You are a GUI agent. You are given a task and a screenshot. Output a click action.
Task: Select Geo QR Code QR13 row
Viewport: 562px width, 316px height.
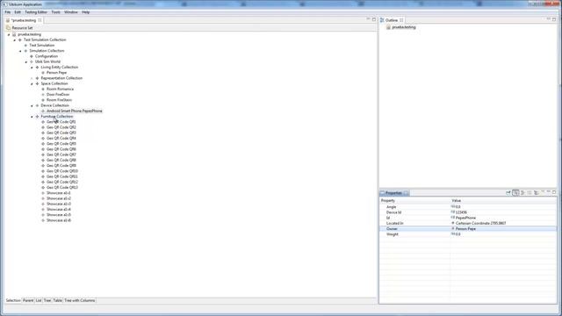click(x=62, y=187)
